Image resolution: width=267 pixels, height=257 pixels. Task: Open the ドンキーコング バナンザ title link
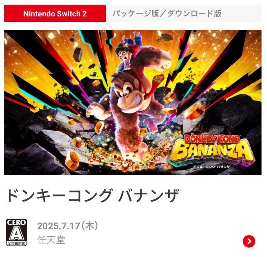coord(93,196)
